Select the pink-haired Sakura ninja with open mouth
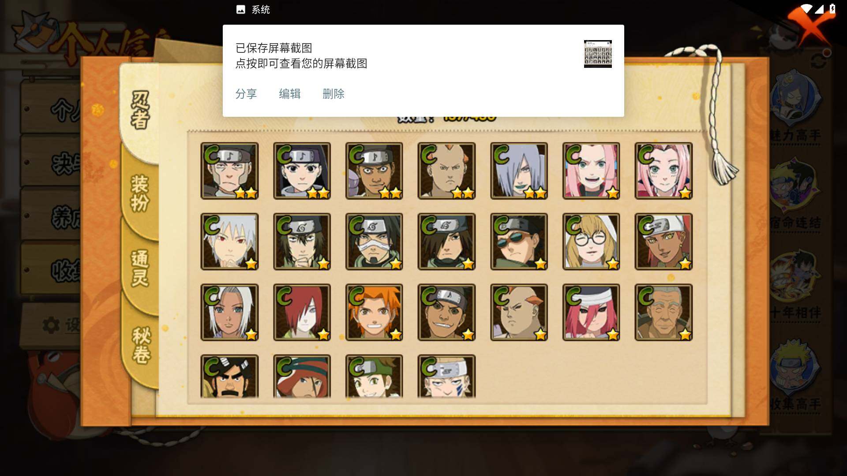Screen dimensions: 847x476 [x=591, y=171]
